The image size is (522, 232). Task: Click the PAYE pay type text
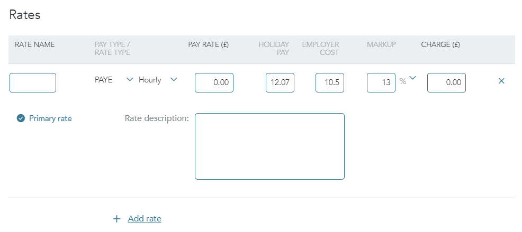tap(103, 80)
